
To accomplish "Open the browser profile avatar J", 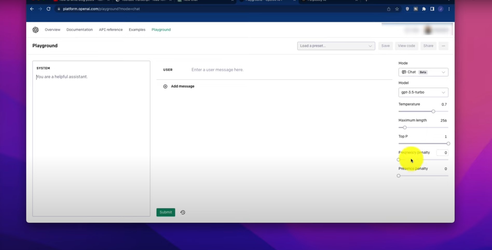I will pos(441,9).
